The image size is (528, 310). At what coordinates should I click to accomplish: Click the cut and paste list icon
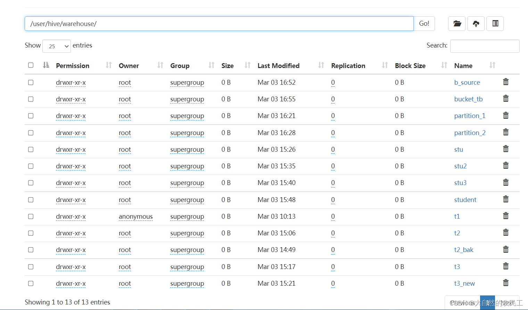tap(495, 24)
